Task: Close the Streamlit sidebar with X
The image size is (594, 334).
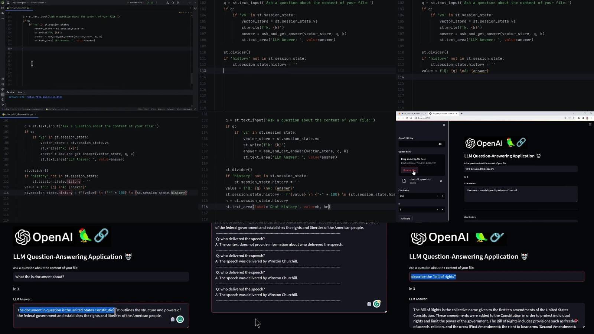Action: click(444, 125)
